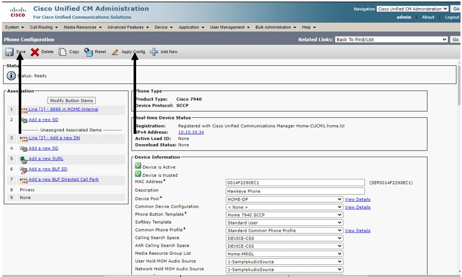Open the Related Links dropdown

pyautogui.click(x=391, y=39)
